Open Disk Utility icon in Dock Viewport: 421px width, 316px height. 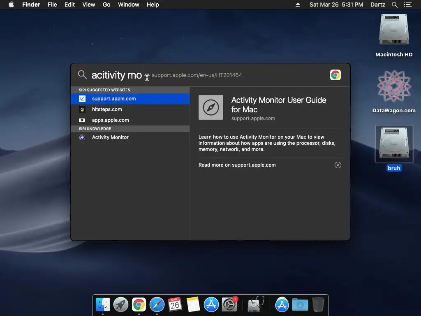pos(255,304)
